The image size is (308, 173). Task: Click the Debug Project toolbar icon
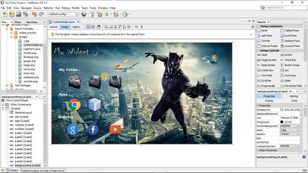coord(116,14)
